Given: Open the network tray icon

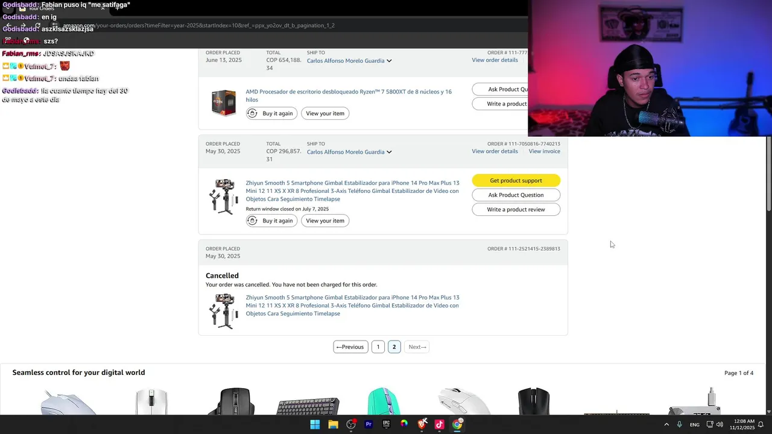Looking at the screenshot, I should click(x=710, y=424).
